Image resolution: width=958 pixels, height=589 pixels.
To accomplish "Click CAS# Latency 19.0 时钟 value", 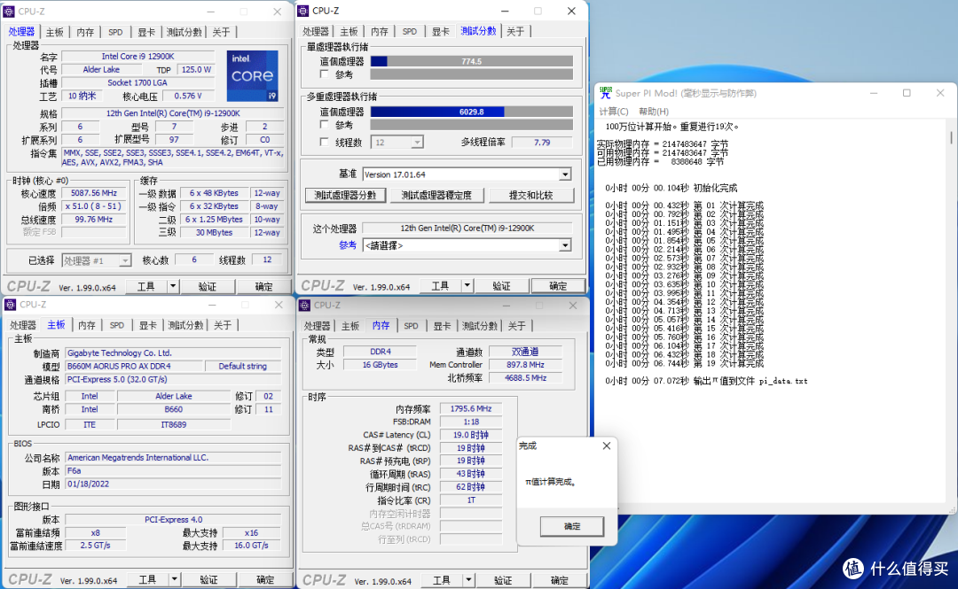I will 470,435.
